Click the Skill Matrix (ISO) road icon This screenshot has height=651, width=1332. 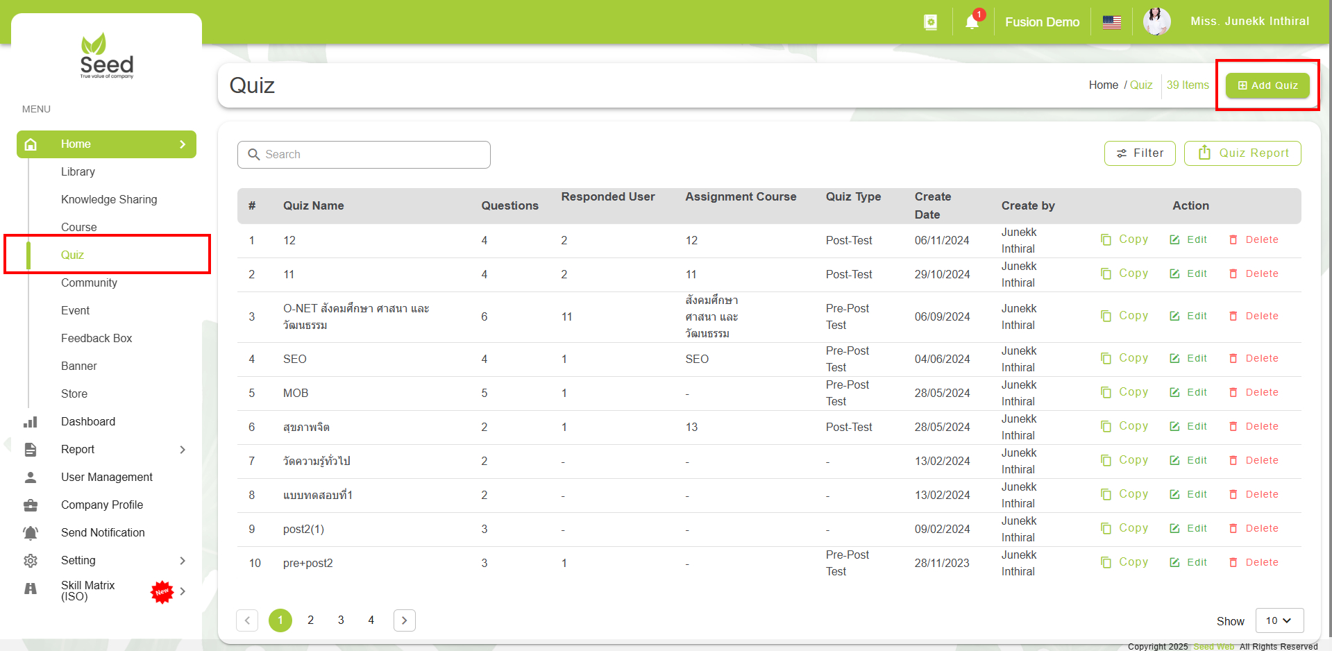(31, 589)
